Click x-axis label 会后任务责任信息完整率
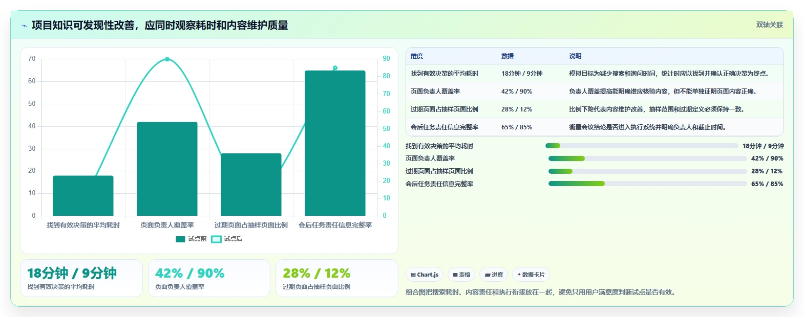 tap(335, 225)
